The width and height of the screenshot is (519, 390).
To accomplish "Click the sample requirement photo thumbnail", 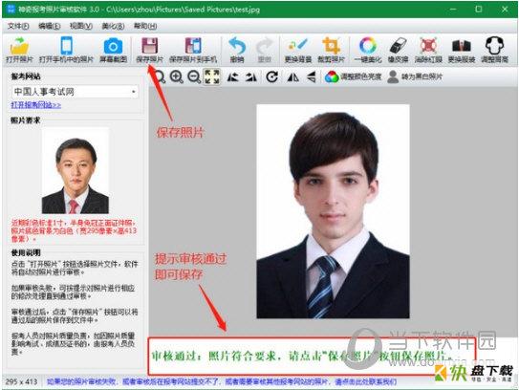I will point(76,171).
